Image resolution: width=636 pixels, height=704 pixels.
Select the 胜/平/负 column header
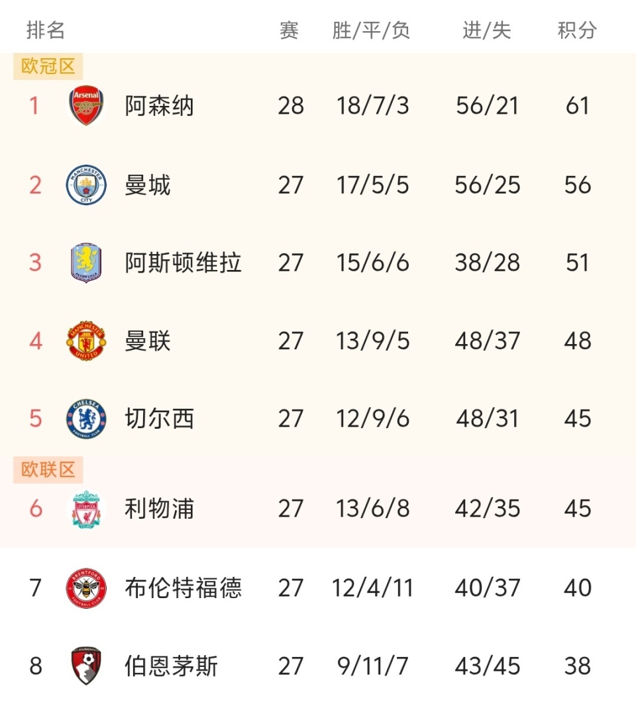point(372,30)
